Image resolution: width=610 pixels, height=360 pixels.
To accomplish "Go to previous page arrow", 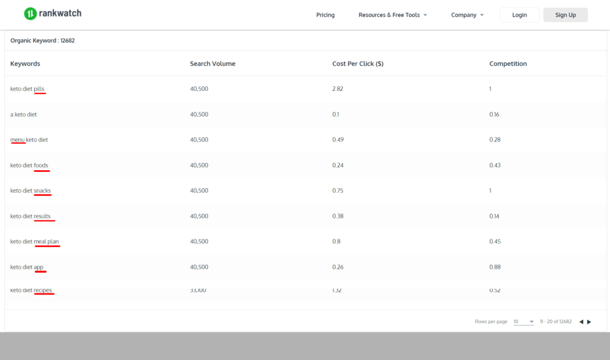I will pyautogui.click(x=581, y=322).
